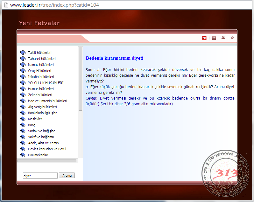The image size is (254, 202).
Task: Click the category list vertical scrollbar thumb
Action: [81, 79]
